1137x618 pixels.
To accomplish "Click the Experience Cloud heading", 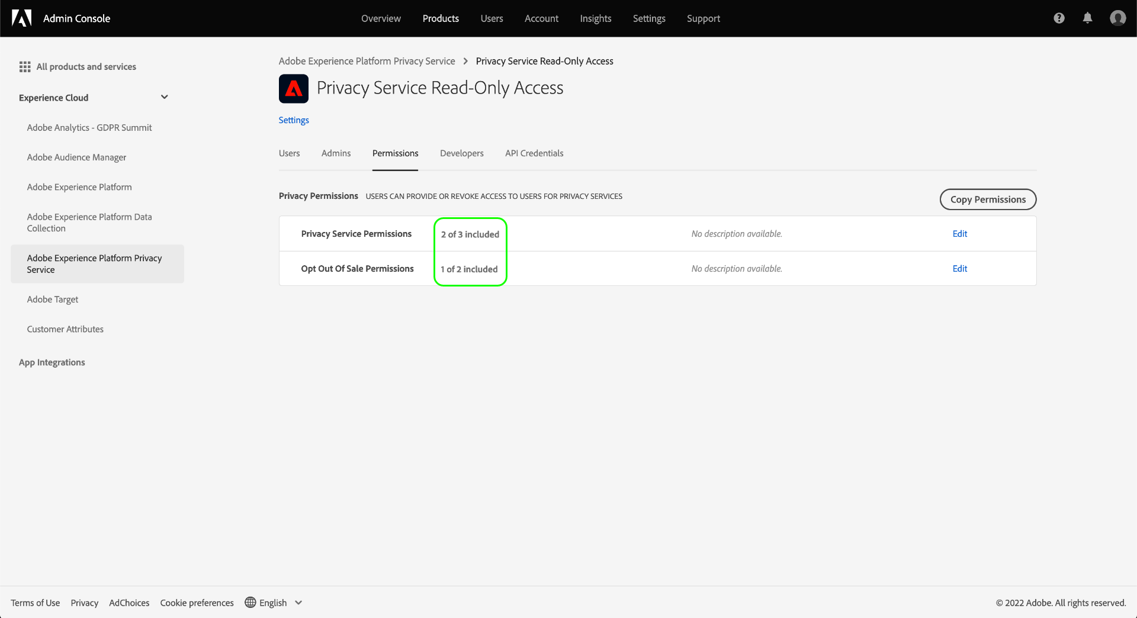I will coord(53,98).
